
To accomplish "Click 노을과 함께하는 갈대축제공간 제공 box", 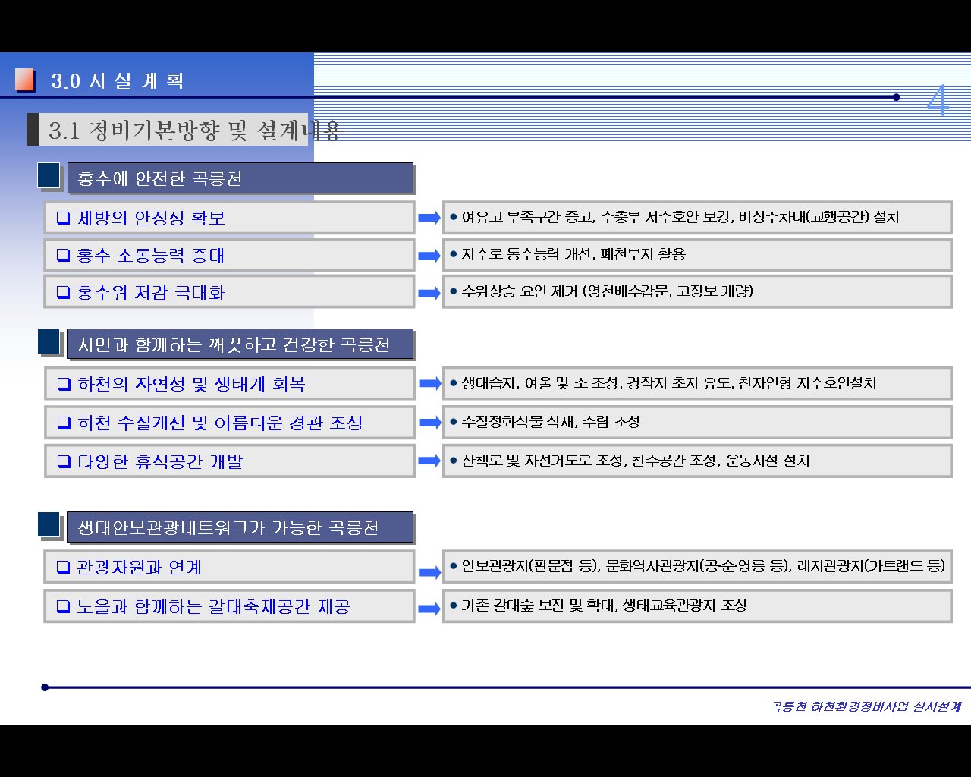I will tap(229, 606).
